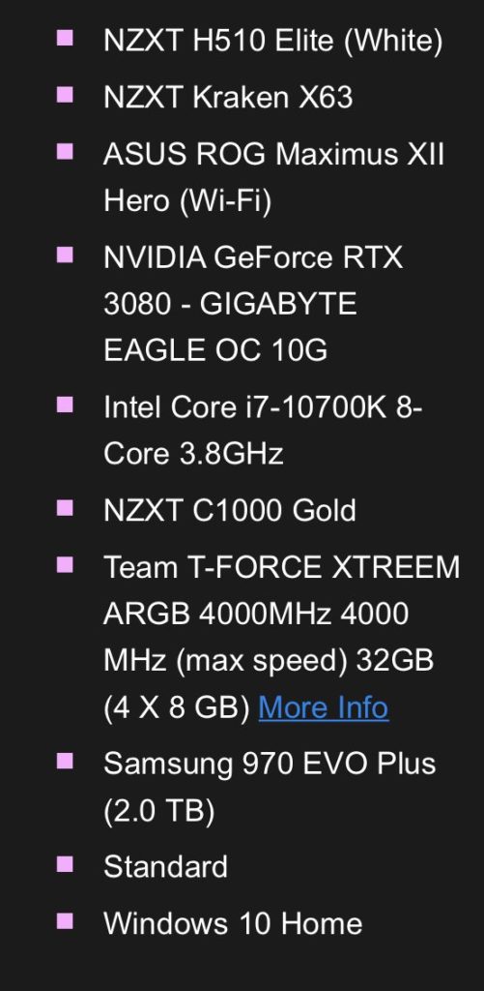Click the NZXT C1000 Gold text
The height and width of the screenshot is (991, 484).
point(229,511)
